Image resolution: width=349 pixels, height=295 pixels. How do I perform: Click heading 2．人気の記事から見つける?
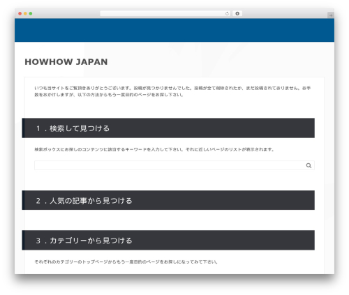pyautogui.click(x=168, y=200)
